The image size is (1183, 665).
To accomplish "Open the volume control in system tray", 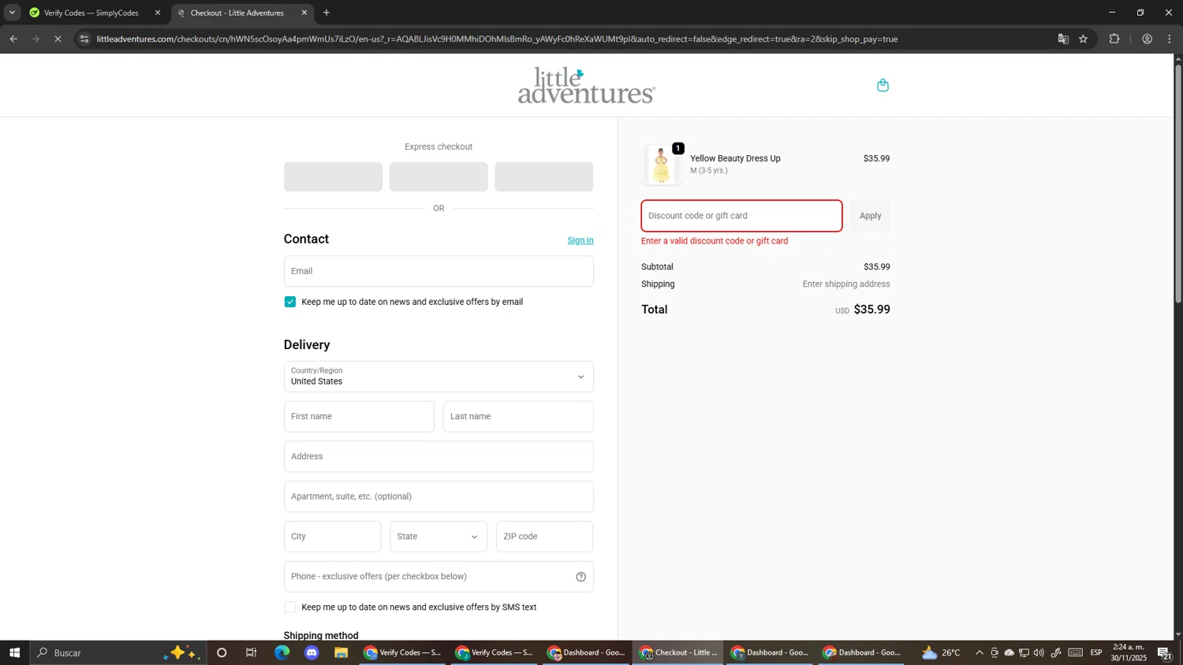I will tap(1039, 652).
